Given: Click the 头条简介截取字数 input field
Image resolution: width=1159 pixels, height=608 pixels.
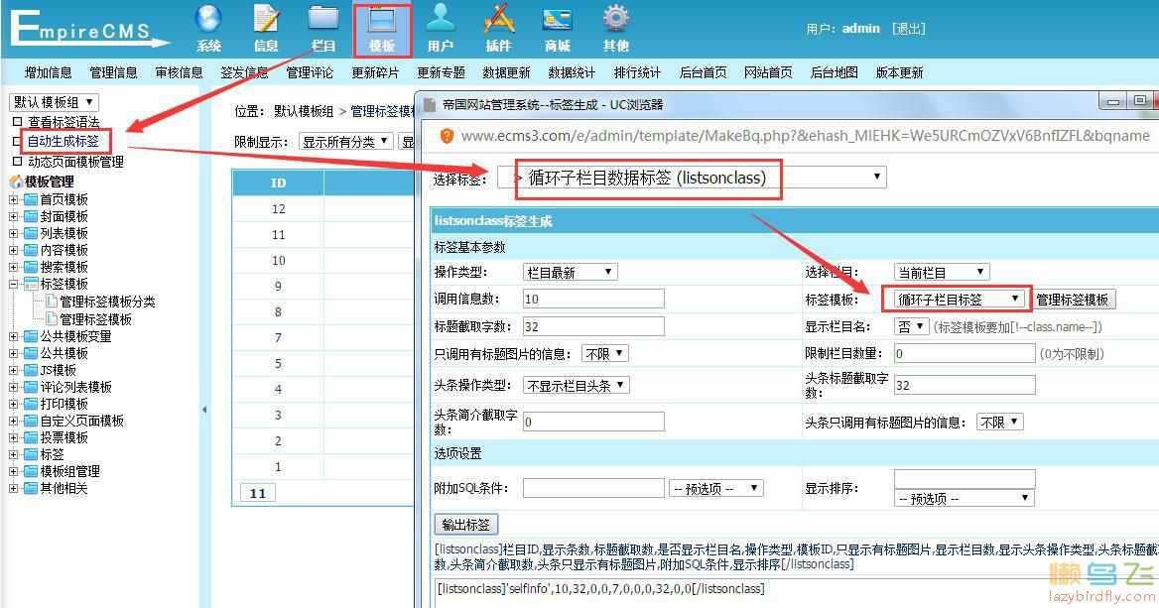Looking at the screenshot, I should tap(593, 422).
